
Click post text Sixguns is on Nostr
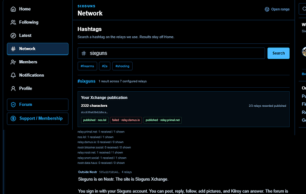point(123,179)
